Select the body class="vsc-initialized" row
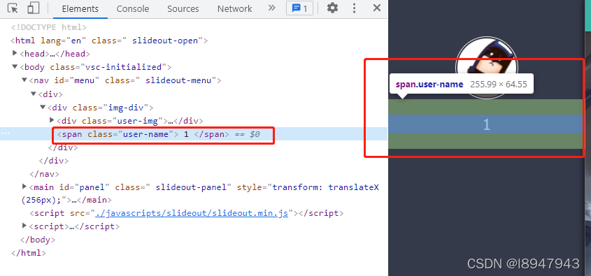Viewport: 591px width, 276px height. (96, 67)
